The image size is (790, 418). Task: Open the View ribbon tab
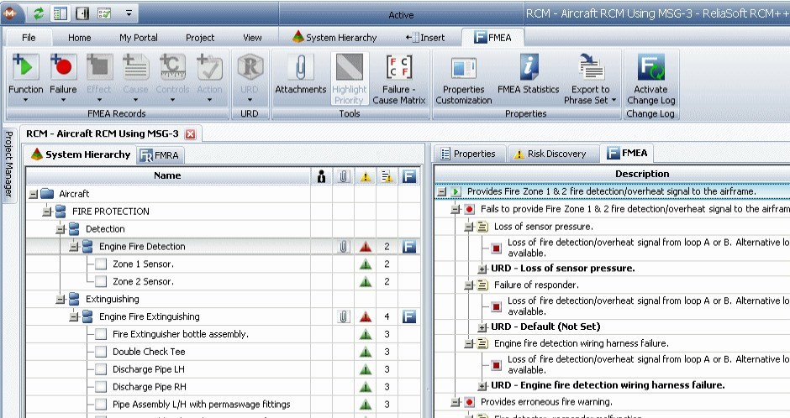[252, 38]
